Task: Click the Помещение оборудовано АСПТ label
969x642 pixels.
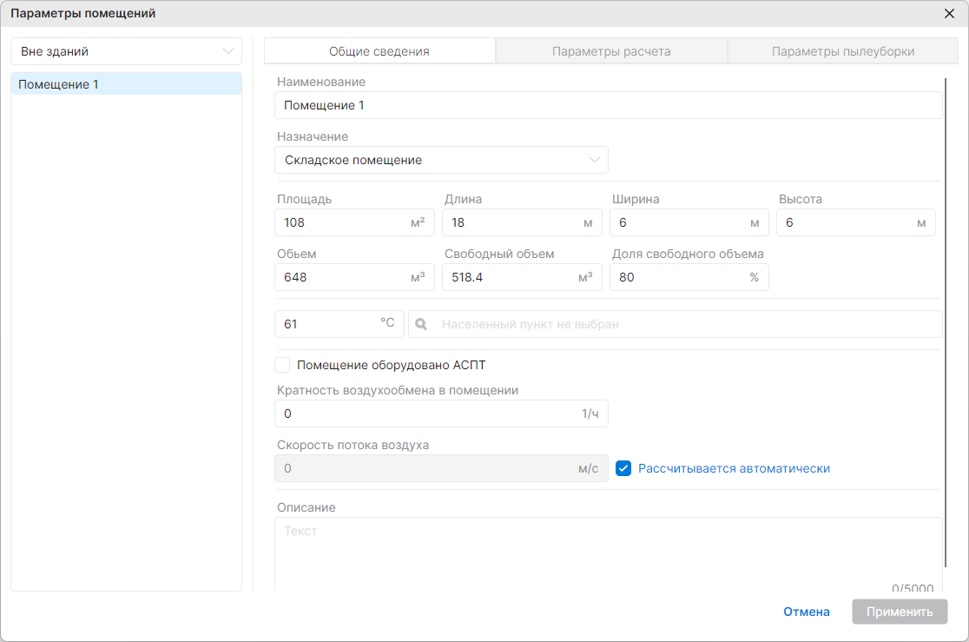Action: pos(392,365)
